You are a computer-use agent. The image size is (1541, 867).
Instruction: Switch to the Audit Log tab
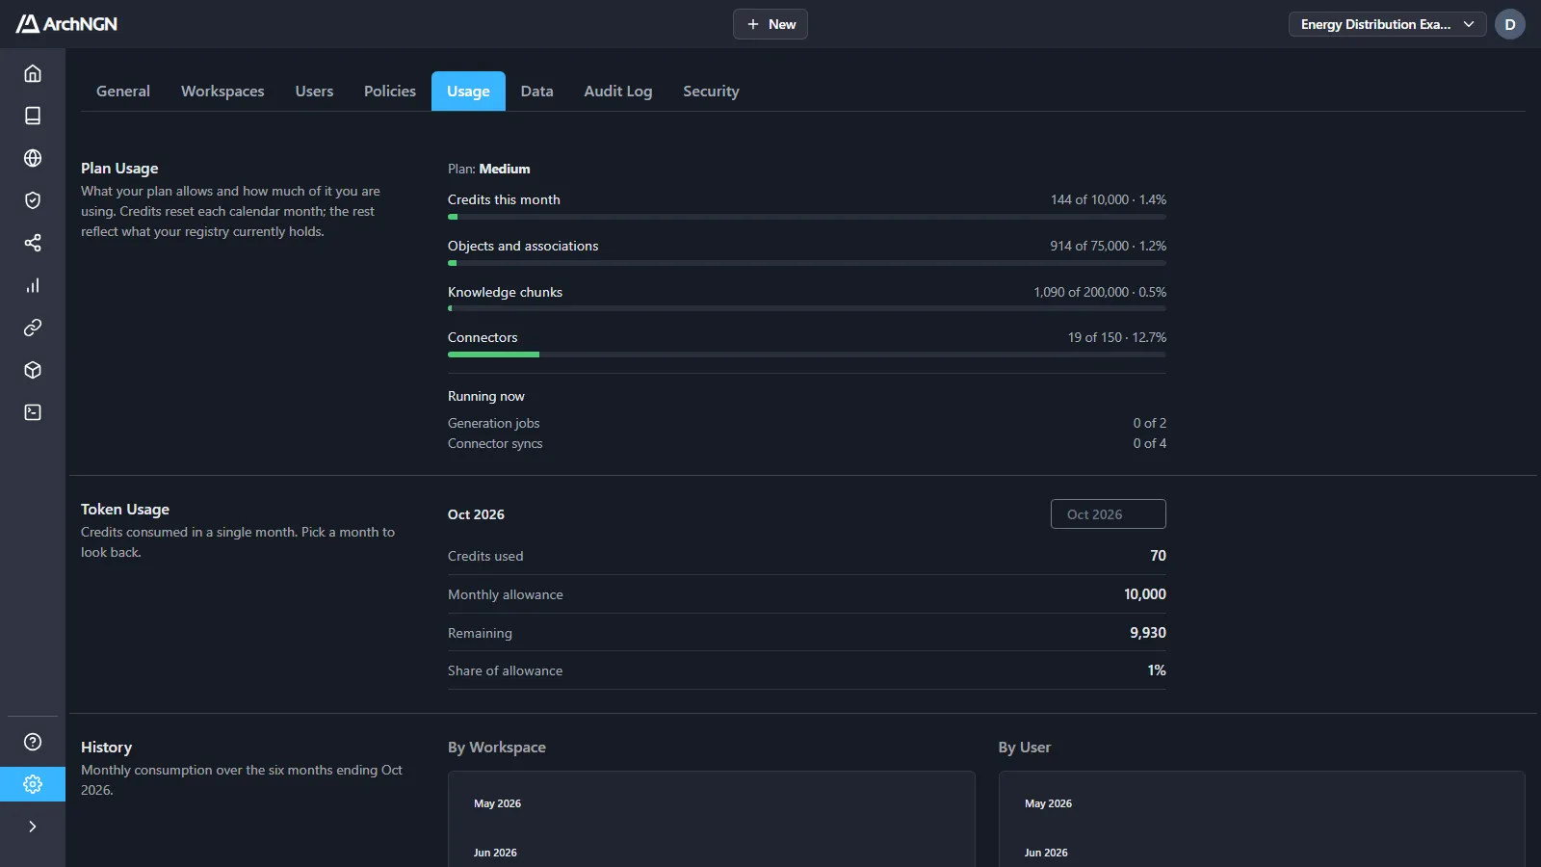click(618, 92)
